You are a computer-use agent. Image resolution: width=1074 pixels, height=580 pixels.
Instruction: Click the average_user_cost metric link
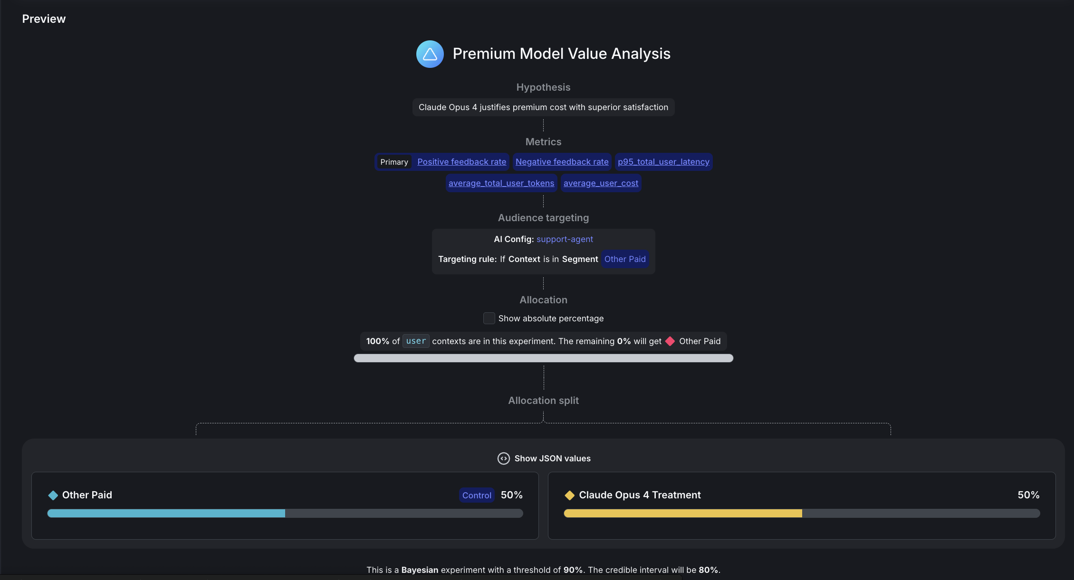point(600,183)
